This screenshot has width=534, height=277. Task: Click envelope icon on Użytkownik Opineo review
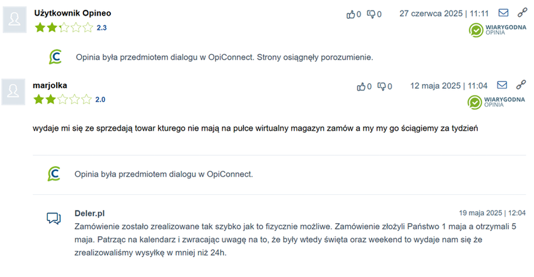point(503,13)
